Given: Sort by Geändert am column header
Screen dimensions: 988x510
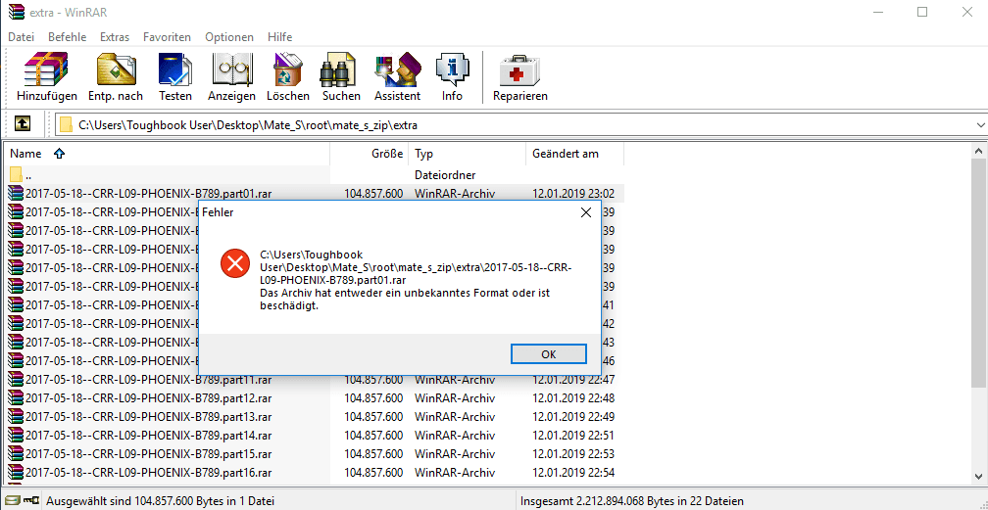Looking at the screenshot, I should coord(574,154).
